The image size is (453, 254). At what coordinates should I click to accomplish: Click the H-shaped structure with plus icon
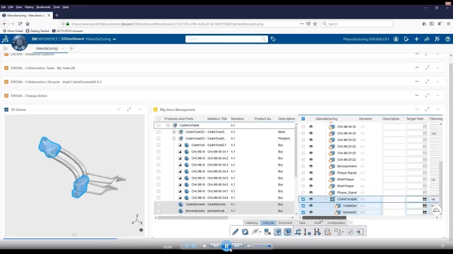point(317,232)
